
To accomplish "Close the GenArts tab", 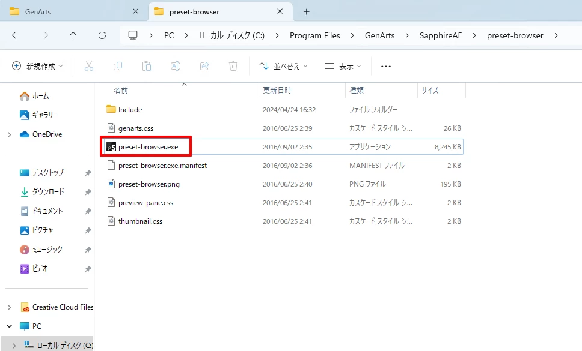I will coord(135,11).
